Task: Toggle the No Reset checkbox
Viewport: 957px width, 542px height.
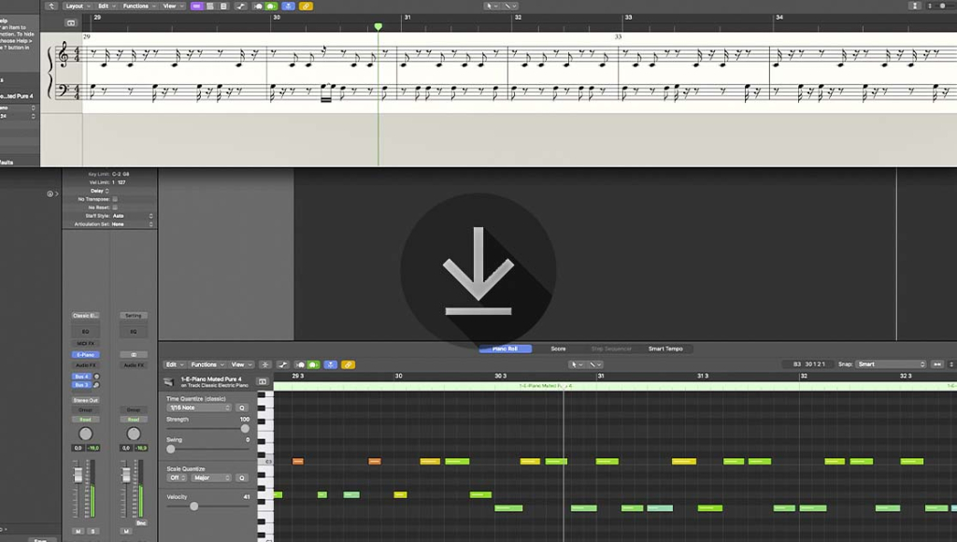Action: (x=115, y=207)
